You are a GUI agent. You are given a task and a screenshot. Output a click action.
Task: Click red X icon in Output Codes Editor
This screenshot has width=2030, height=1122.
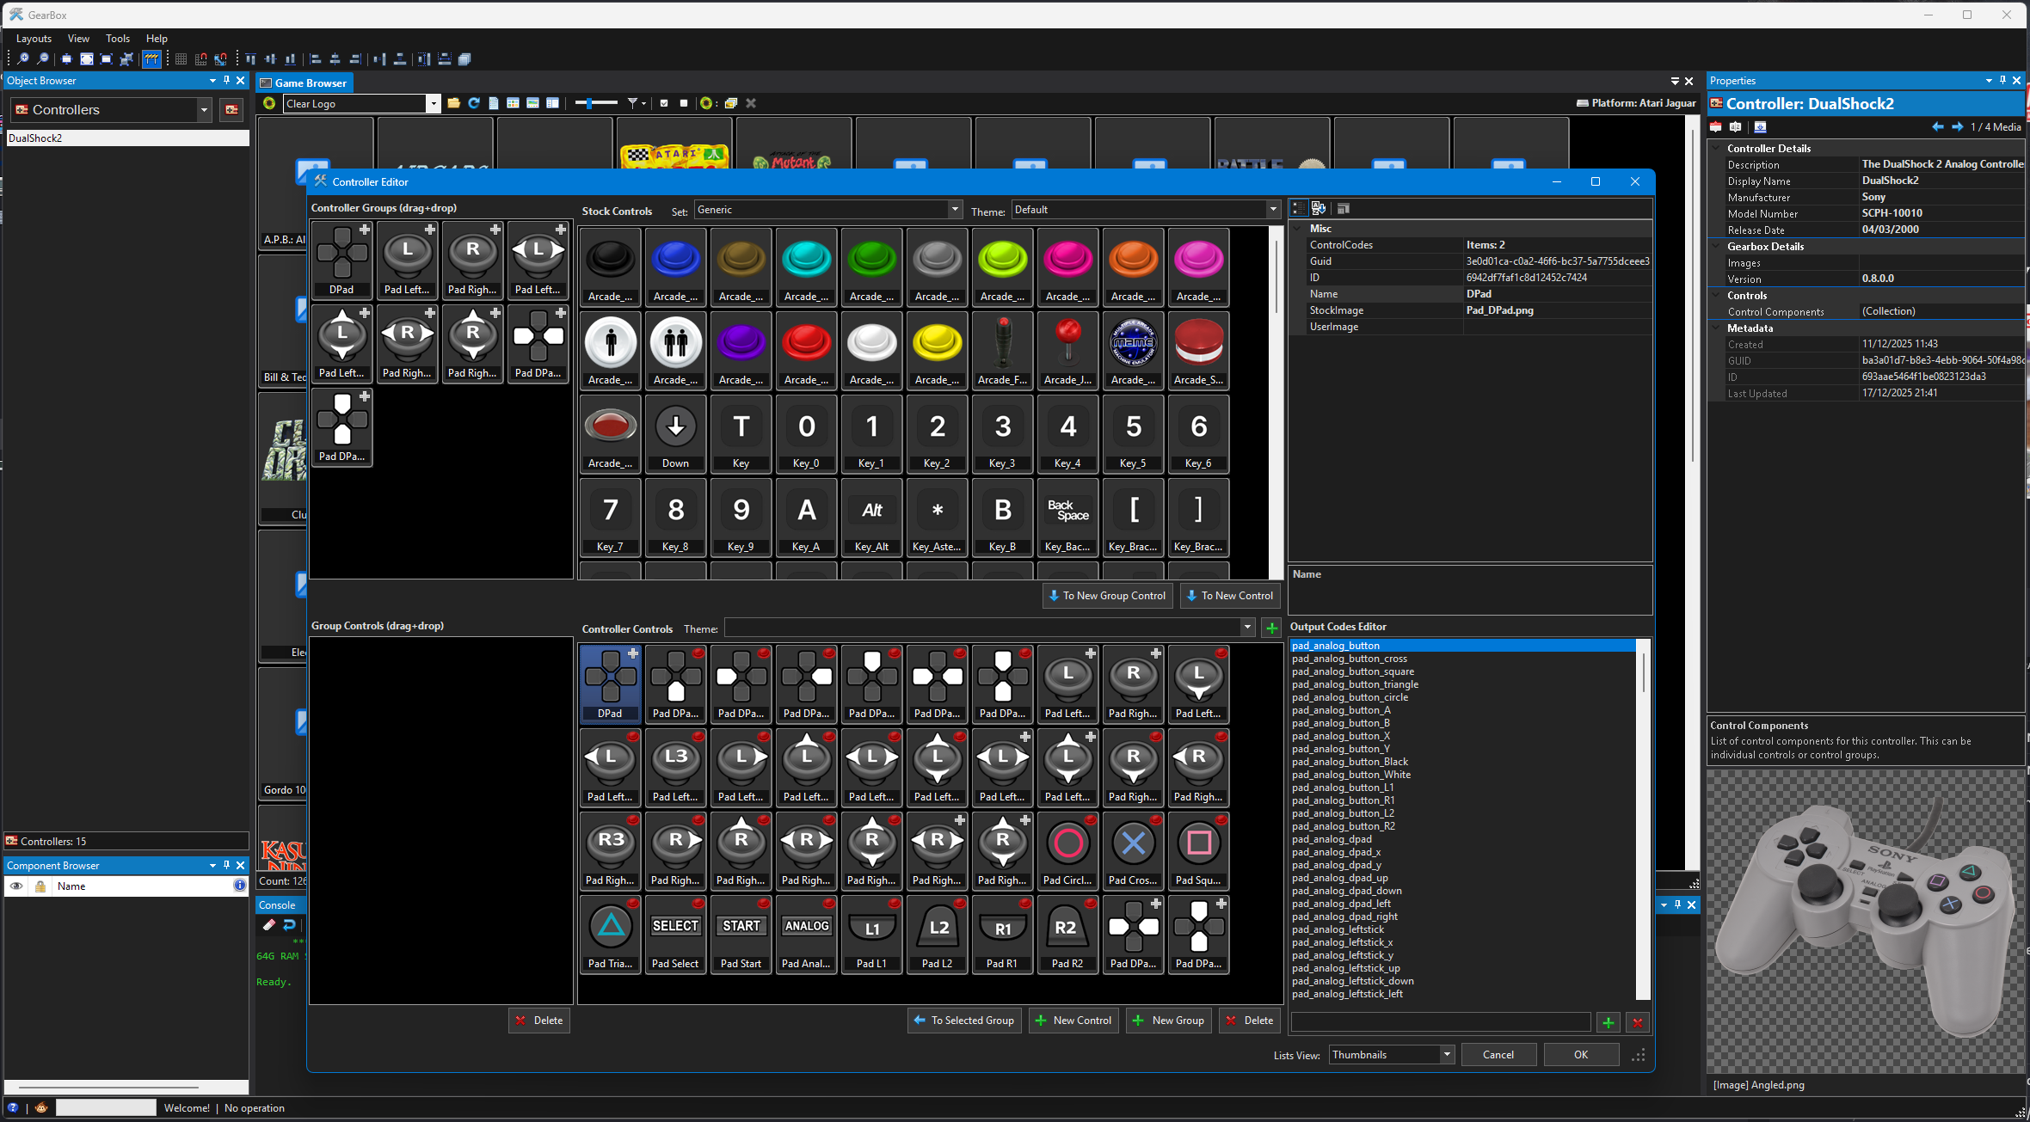click(x=1637, y=1022)
